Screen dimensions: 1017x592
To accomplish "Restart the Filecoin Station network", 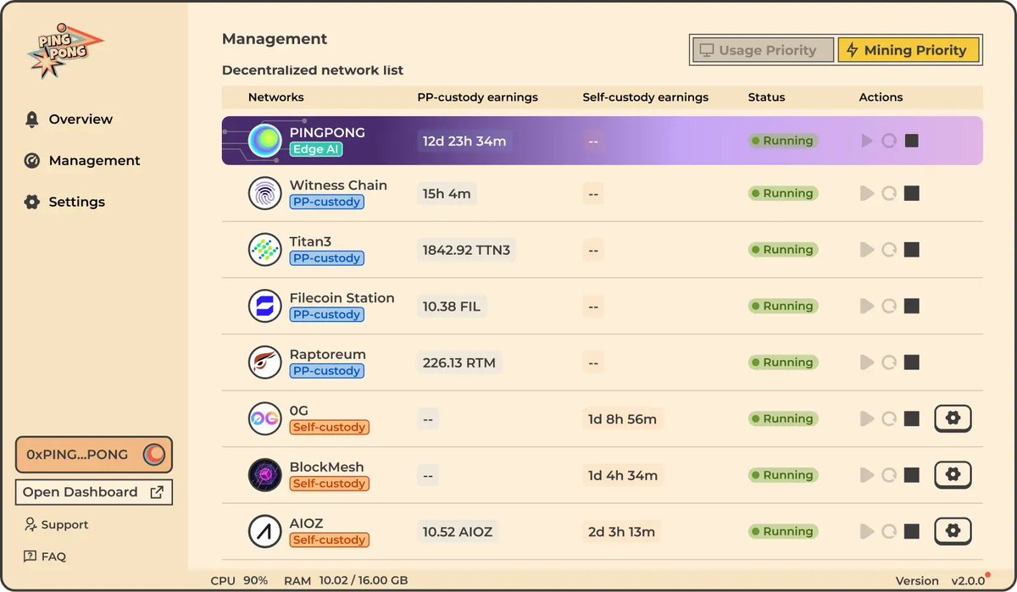I will click(889, 306).
